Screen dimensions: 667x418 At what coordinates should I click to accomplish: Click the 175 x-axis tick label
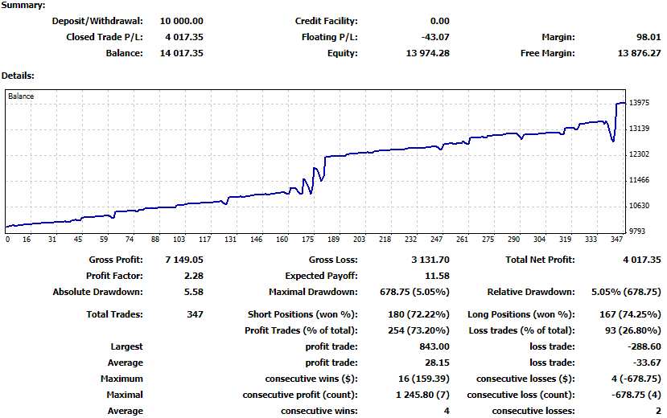307,240
